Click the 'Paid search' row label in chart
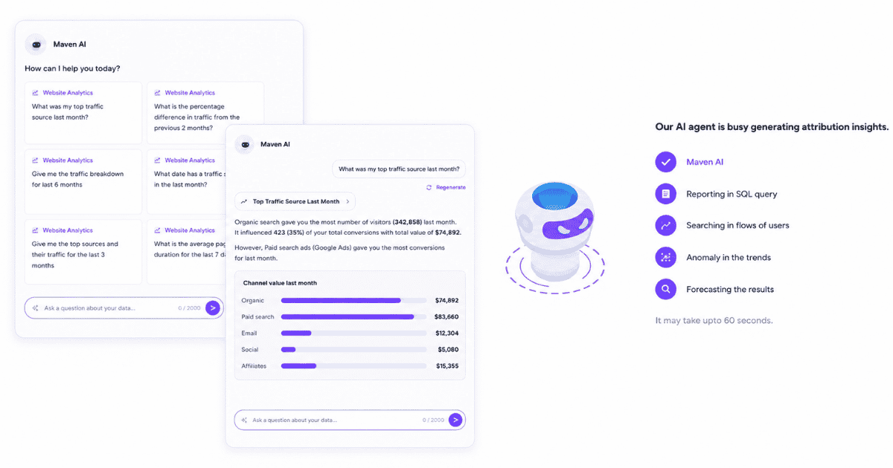The width and height of the screenshot is (893, 468). coord(258,316)
